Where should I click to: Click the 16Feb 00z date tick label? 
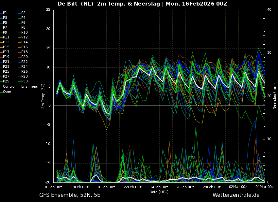(53, 187)
